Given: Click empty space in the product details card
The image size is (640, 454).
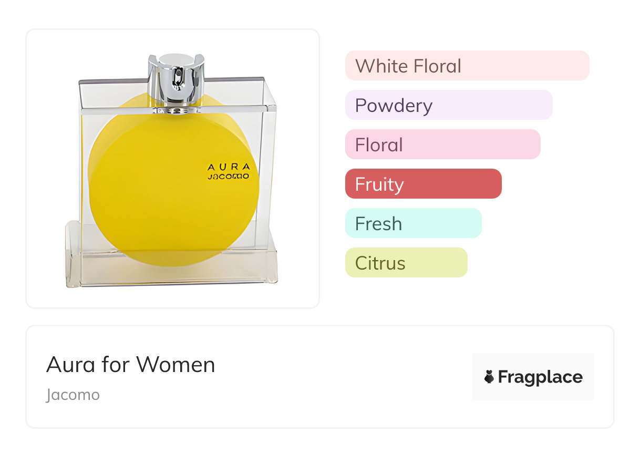Looking at the screenshot, I should pos(342,378).
